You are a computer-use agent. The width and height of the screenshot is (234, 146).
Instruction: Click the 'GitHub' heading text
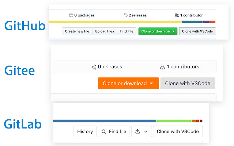click(x=25, y=26)
